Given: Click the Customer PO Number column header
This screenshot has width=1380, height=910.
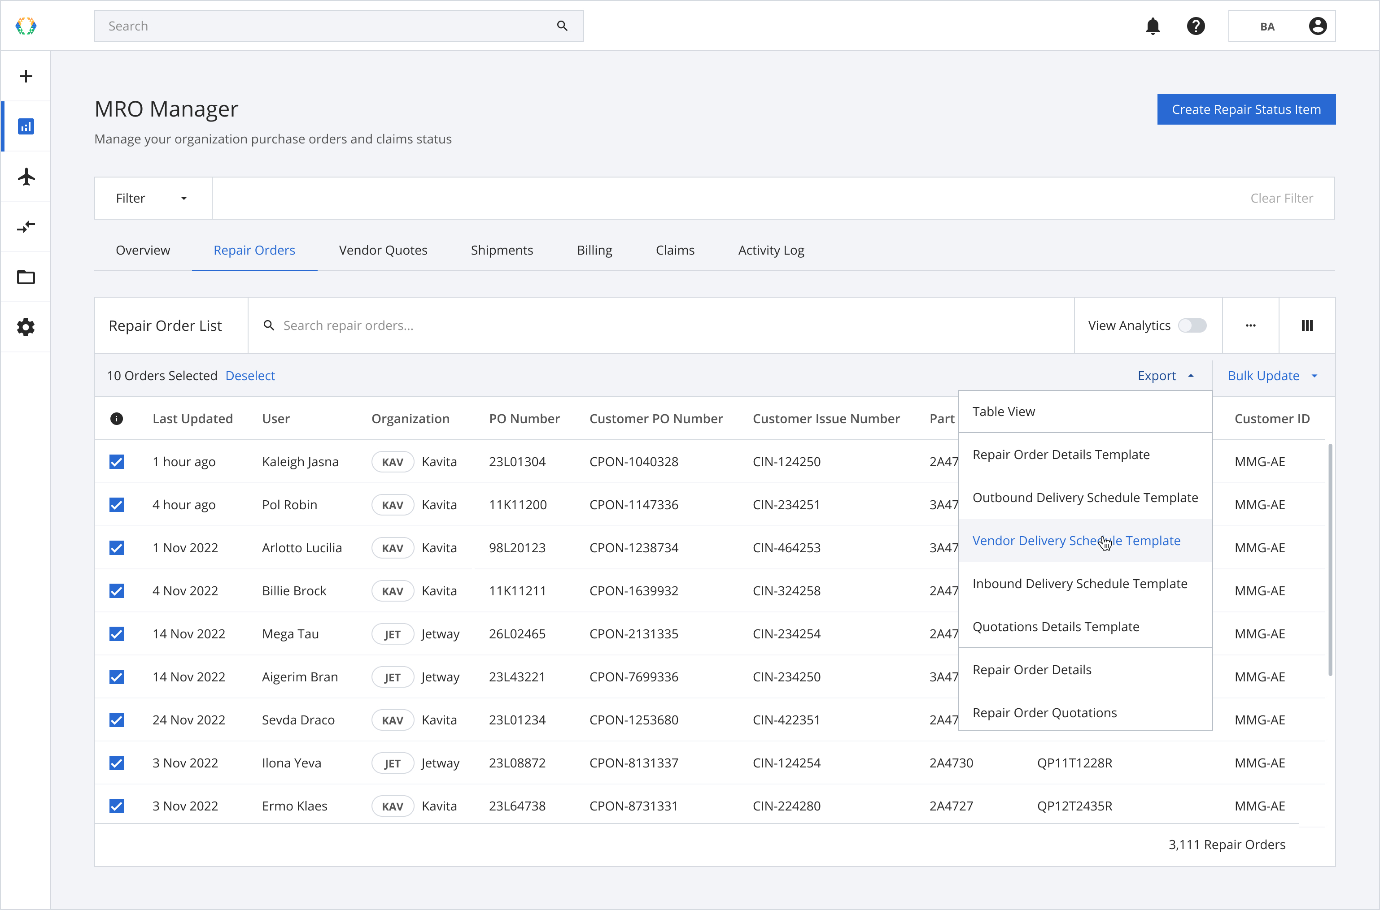Looking at the screenshot, I should [x=656, y=418].
